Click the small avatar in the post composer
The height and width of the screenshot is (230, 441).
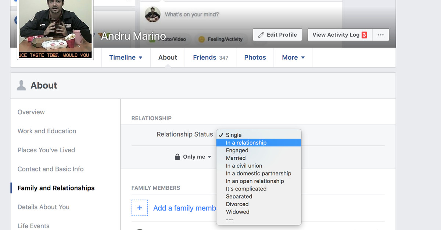coord(153,14)
